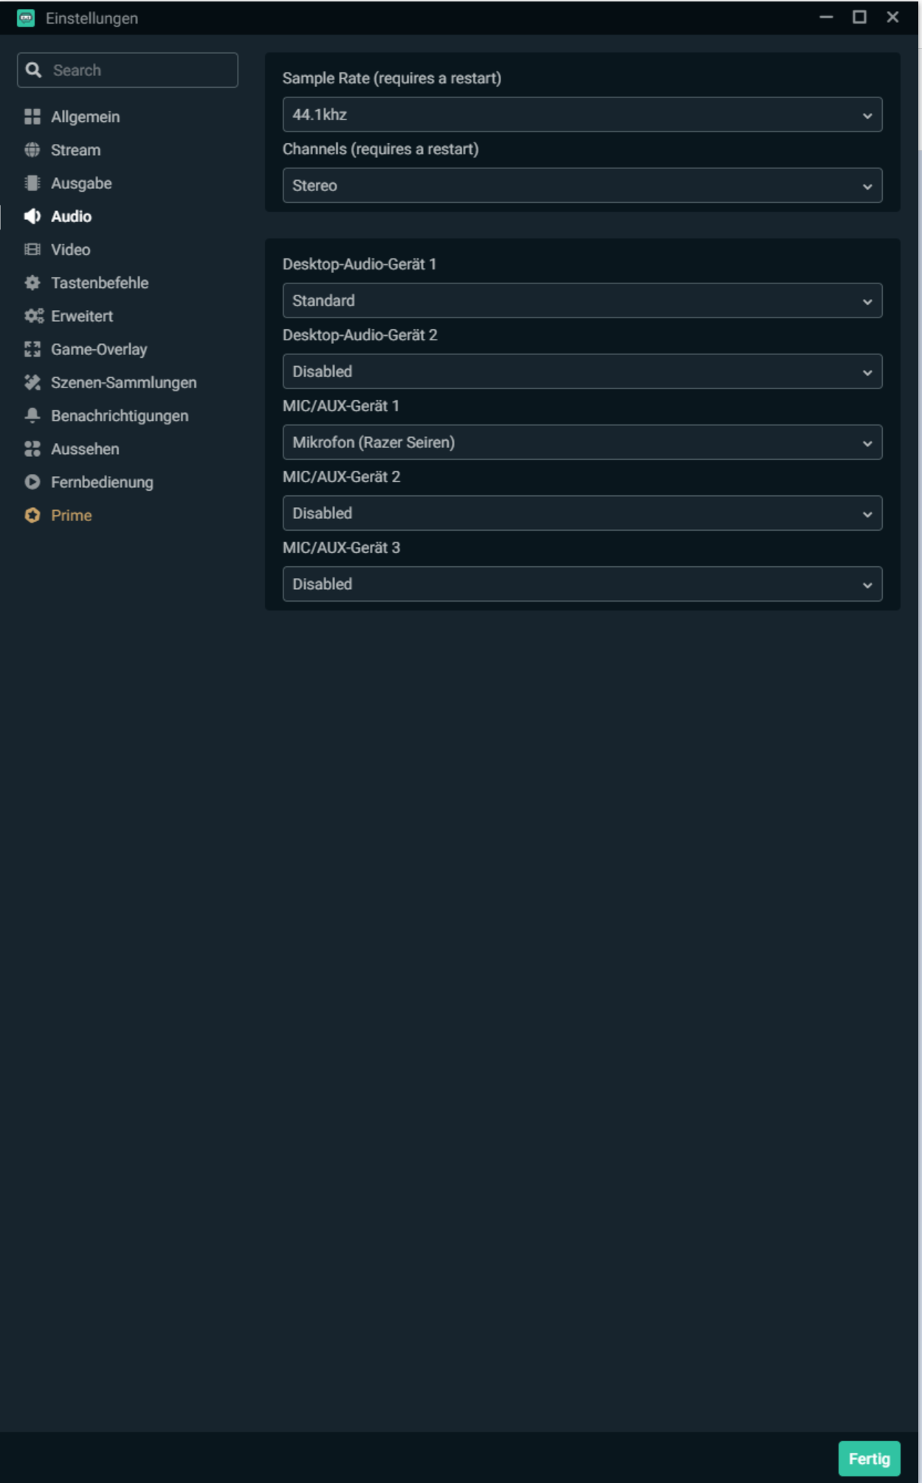Expand the Channels Stereo dropdown
922x1483 pixels.
click(x=582, y=185)
